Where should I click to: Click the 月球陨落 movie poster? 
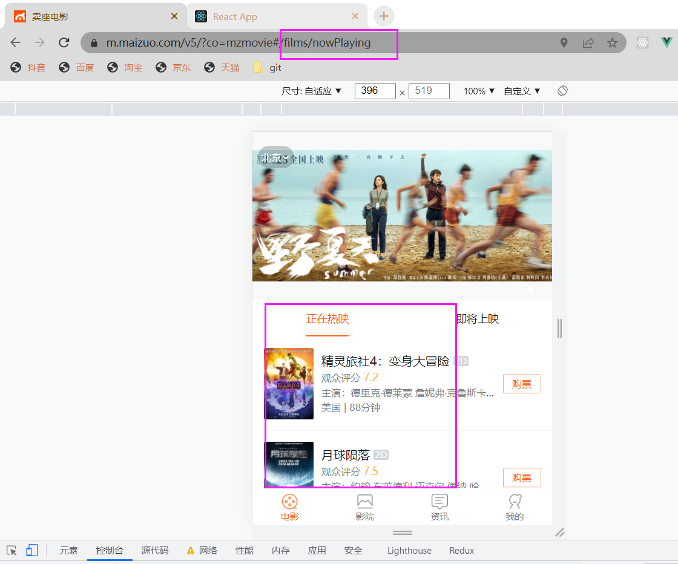pyautogui.click(x=289, y=465)
